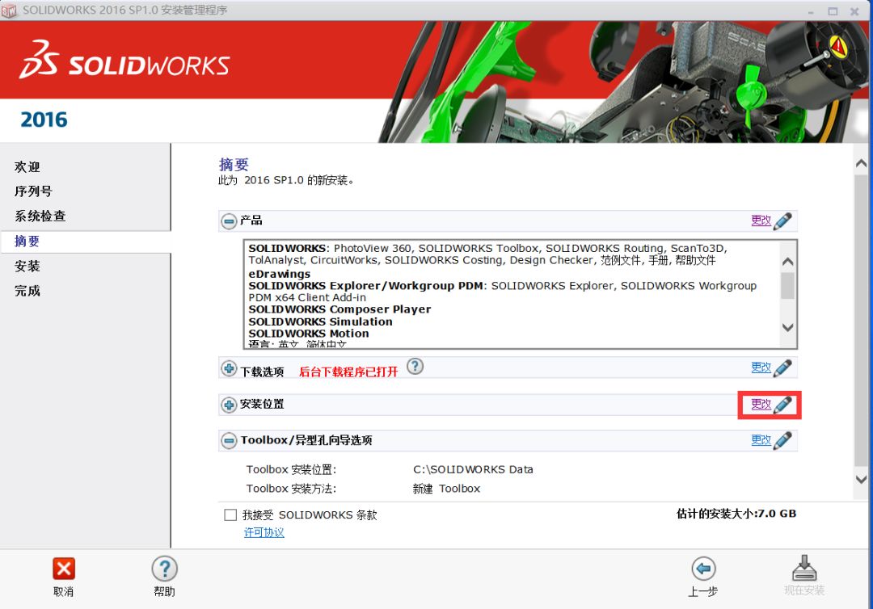The height and width of the screenshot is (609, 873).
Task: Click 更改 link for Toolbox options
Action: [761, 440]
